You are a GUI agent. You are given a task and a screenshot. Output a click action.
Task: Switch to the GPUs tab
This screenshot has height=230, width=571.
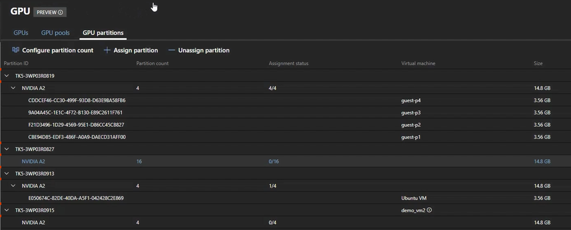click(21, 32)
